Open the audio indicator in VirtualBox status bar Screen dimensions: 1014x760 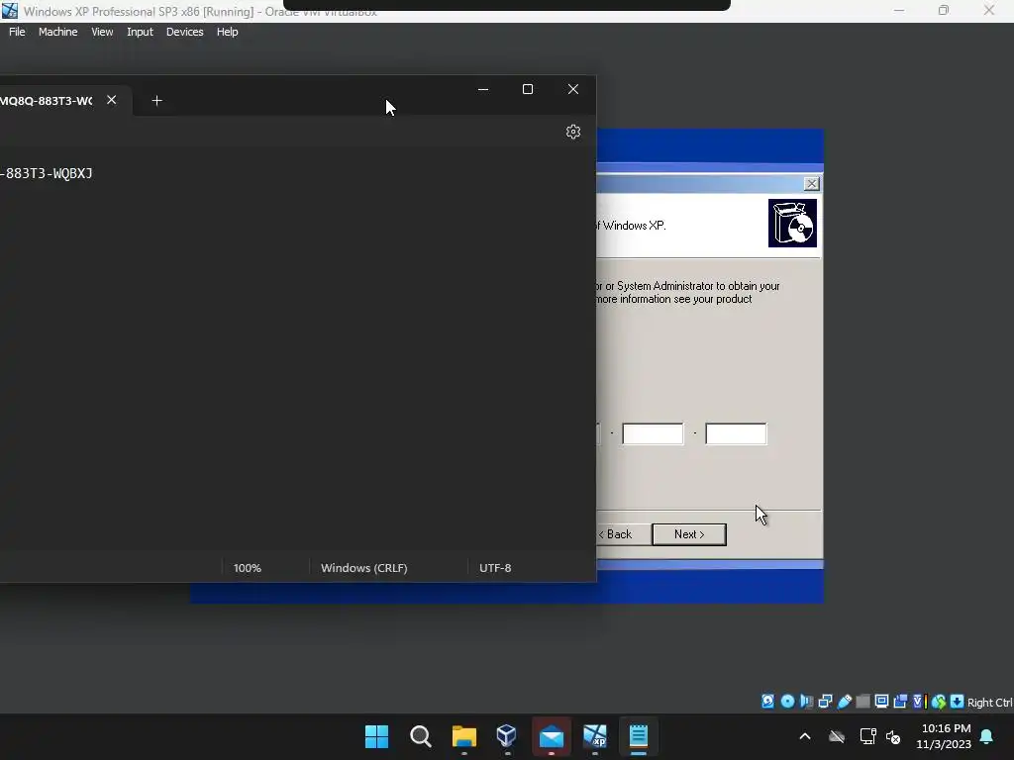pyautogui.click(x=806, y=702)
